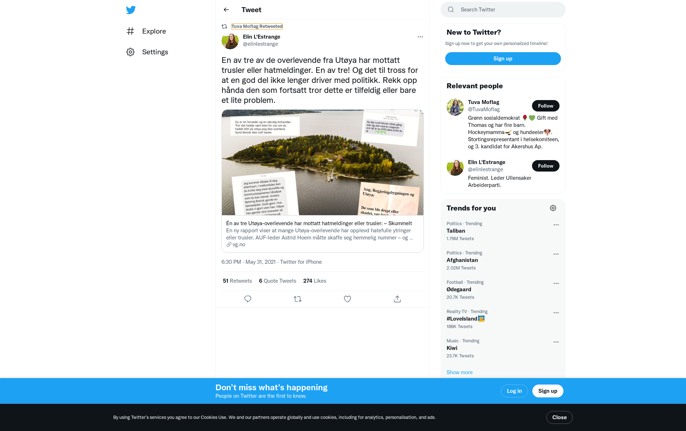Expand the trends list with Show more

point(459,372)
